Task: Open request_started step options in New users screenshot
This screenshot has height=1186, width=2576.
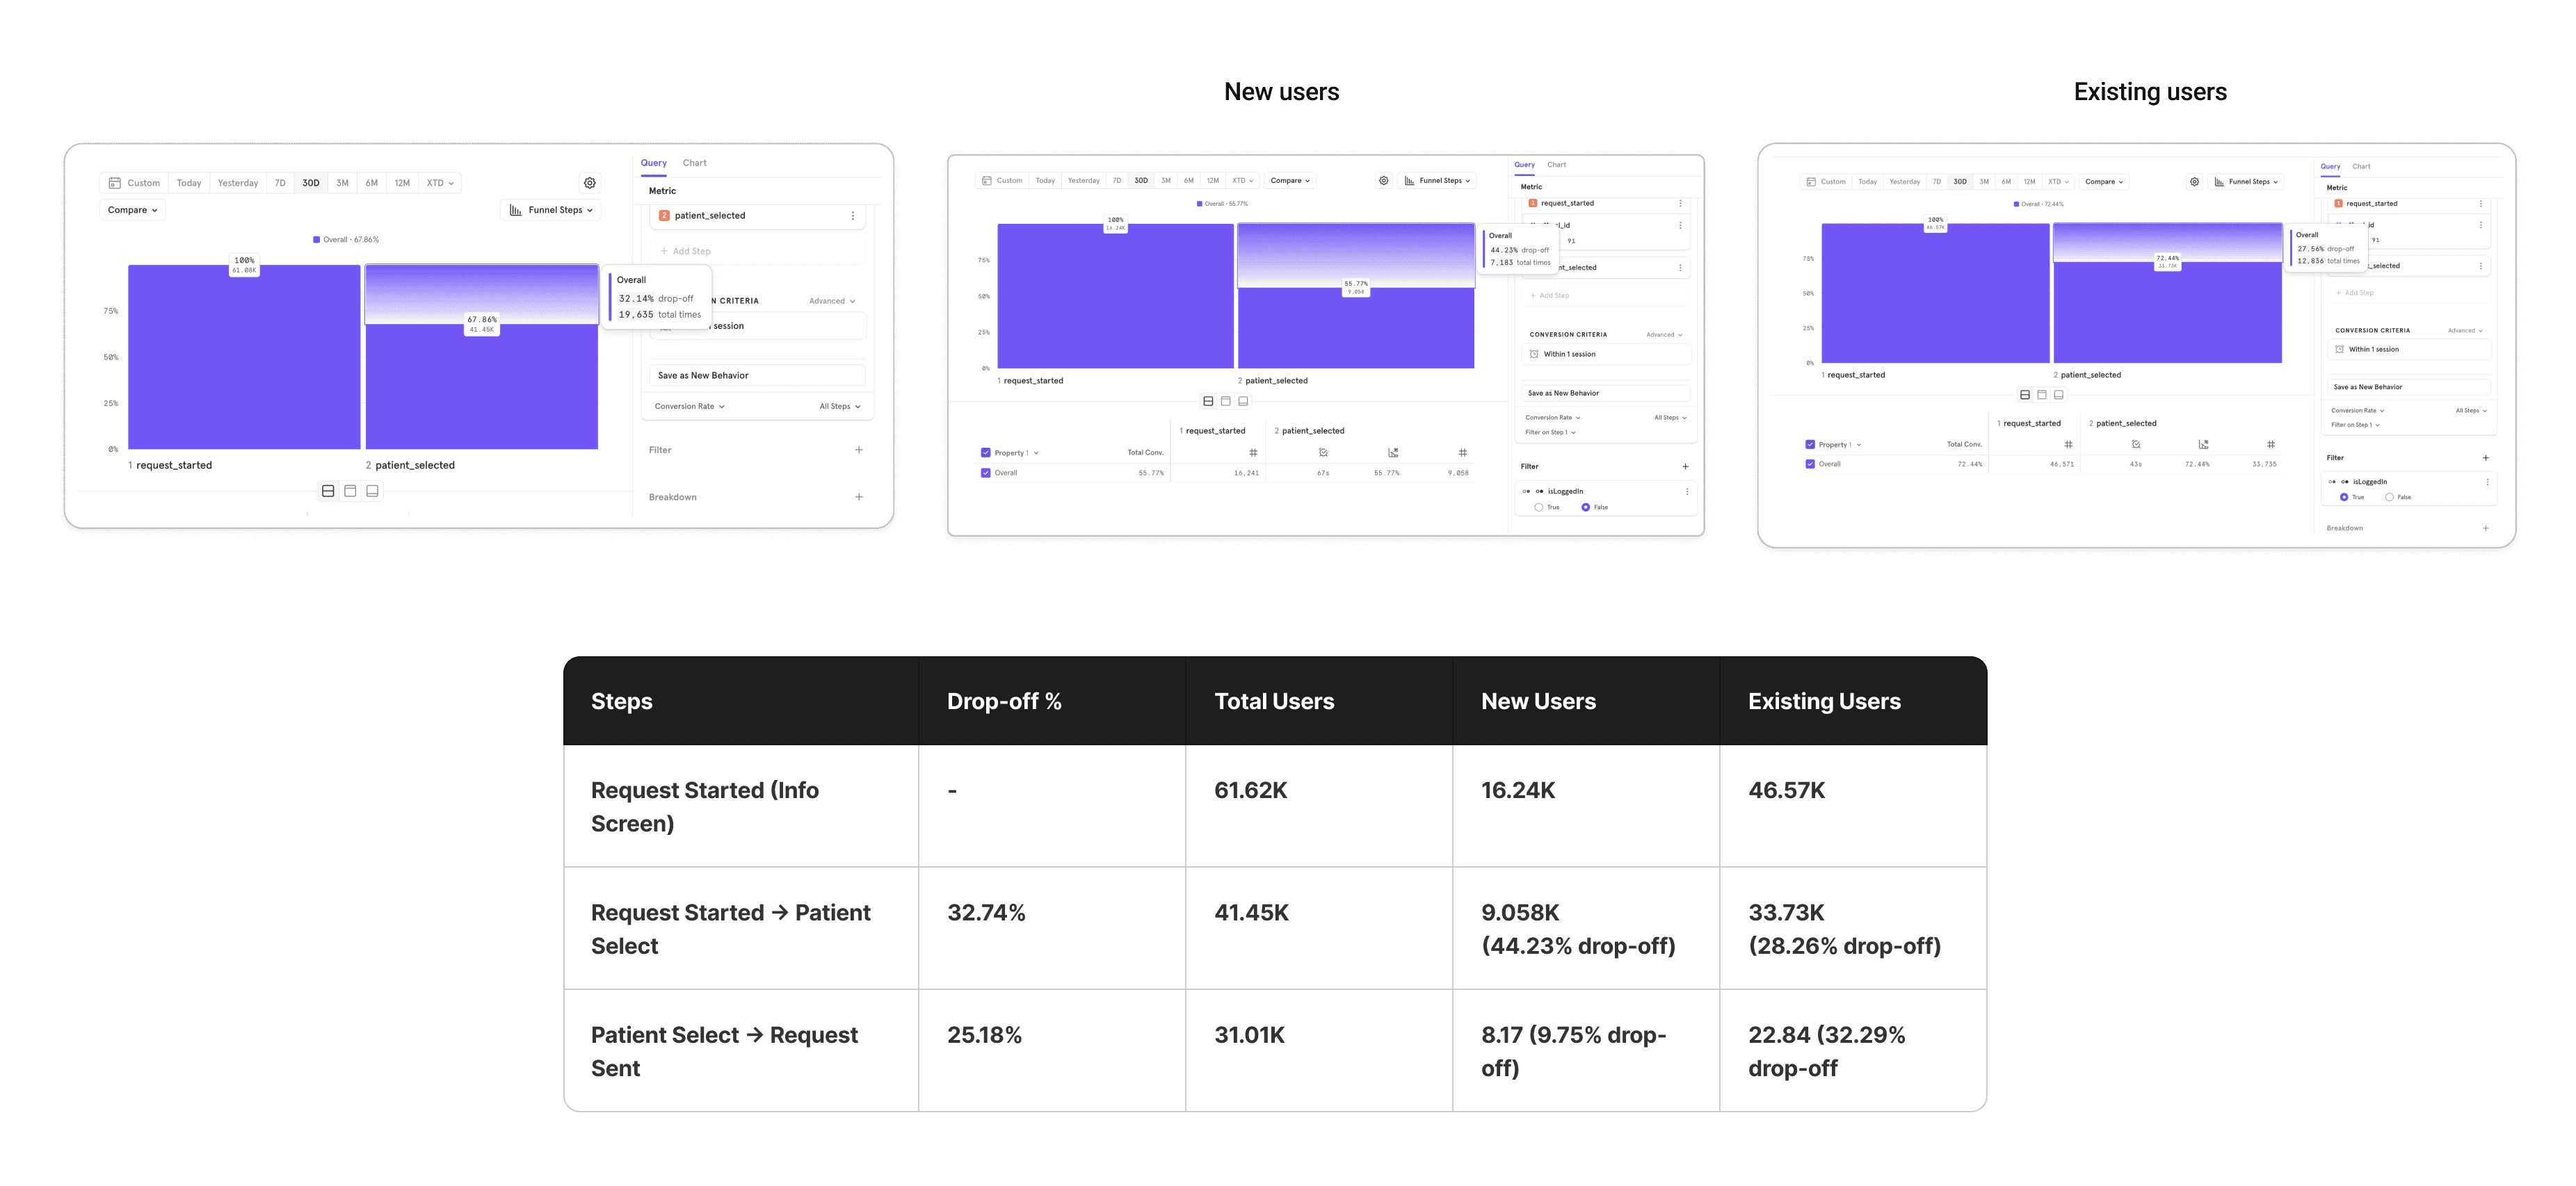Action: click(x=1681, y=203)
